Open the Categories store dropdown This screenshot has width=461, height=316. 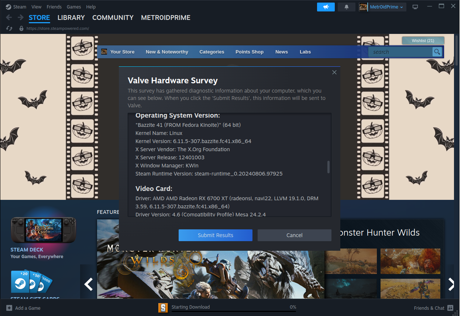(x=211, y=52)
